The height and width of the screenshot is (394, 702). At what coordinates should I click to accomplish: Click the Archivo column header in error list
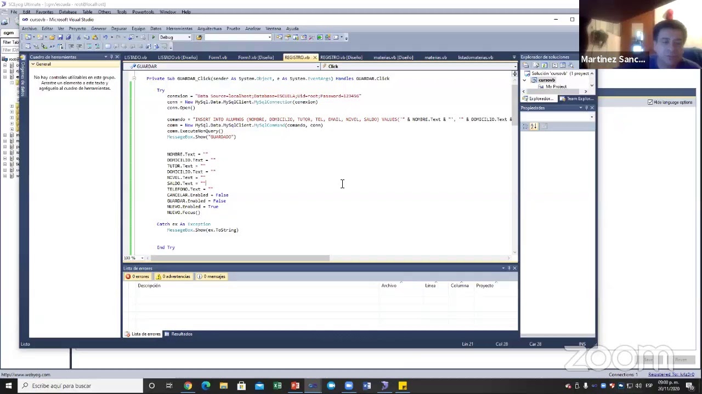click(389, 286)
